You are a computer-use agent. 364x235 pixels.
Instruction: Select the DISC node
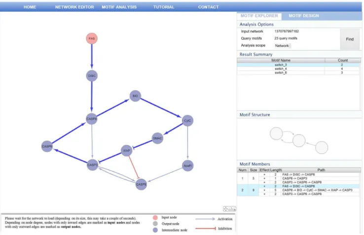click(92, 76)
